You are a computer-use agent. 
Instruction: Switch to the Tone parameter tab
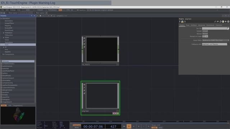tap(188, 25)
